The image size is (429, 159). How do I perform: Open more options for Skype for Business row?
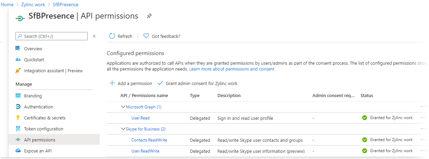[x=423, y=129]
